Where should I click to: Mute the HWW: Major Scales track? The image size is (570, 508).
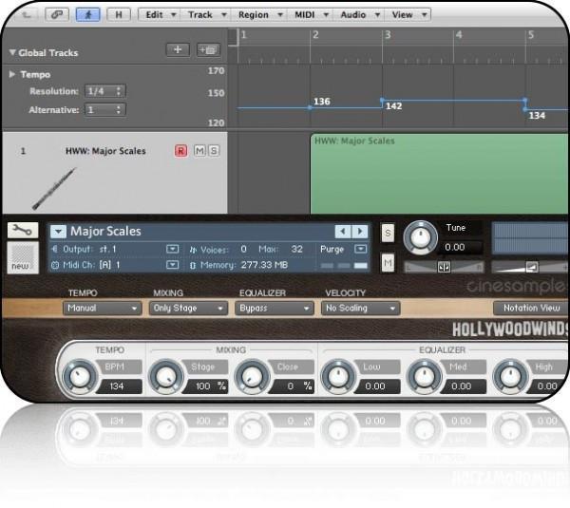click(199, 150)
